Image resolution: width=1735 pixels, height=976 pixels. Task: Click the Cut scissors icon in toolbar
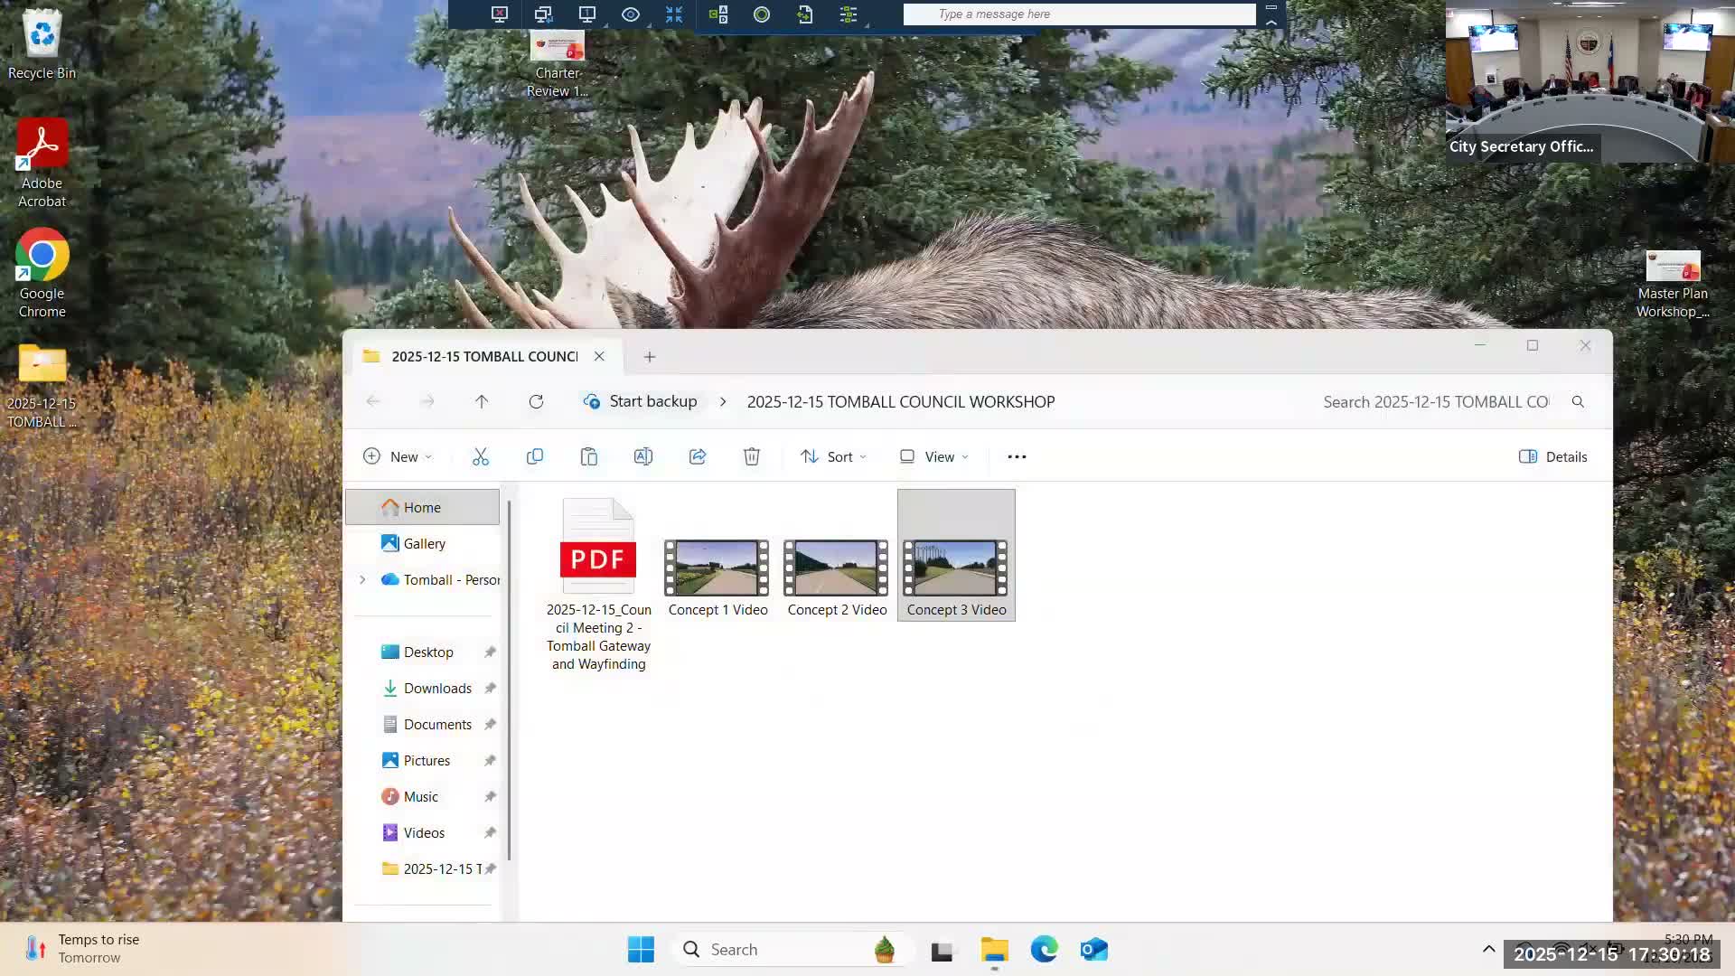pos(480,456)
